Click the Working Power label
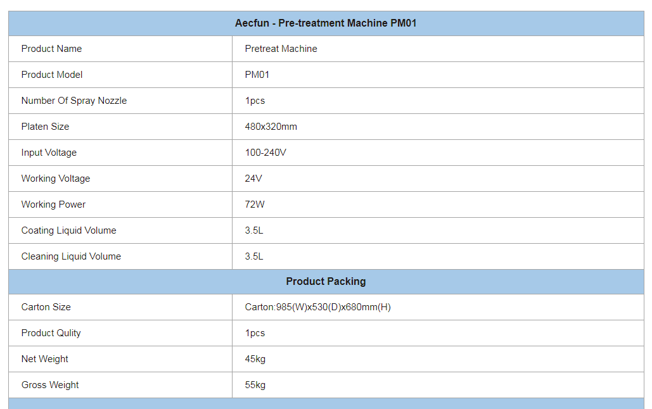The image size is (652, 409). [53, 204]
